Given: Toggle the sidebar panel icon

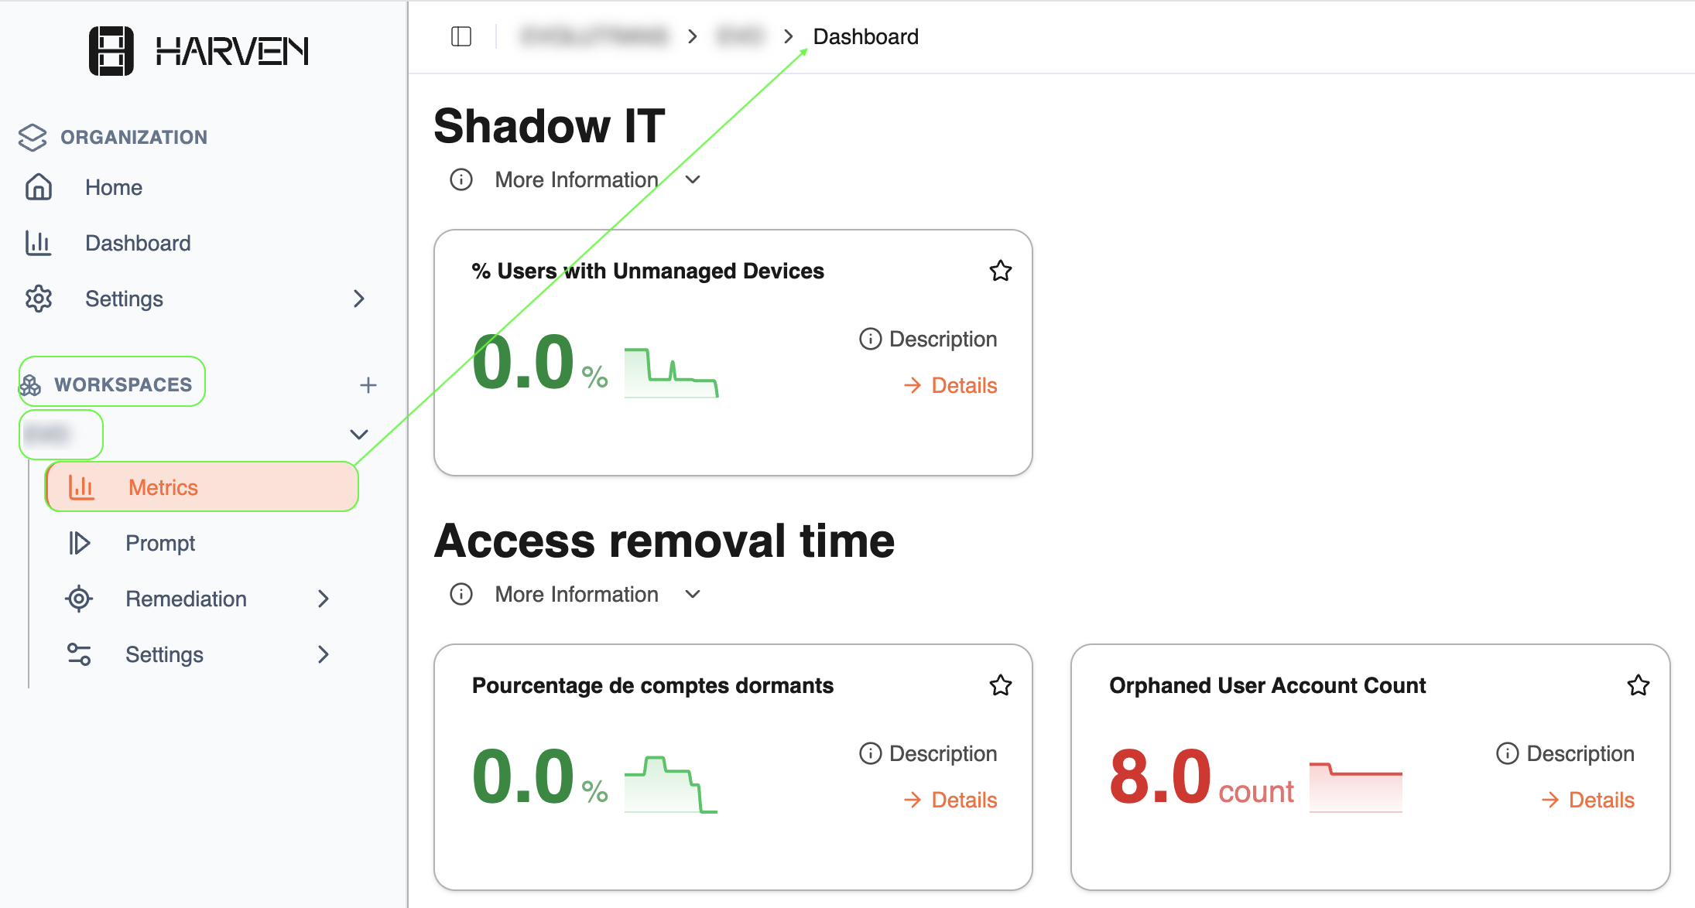Looking at the screenshot, I should (x=461, y=36).
